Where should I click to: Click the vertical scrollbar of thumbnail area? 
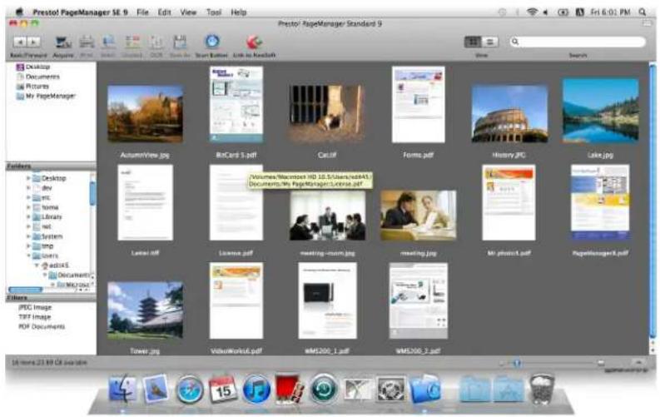[x=653, y=202]
